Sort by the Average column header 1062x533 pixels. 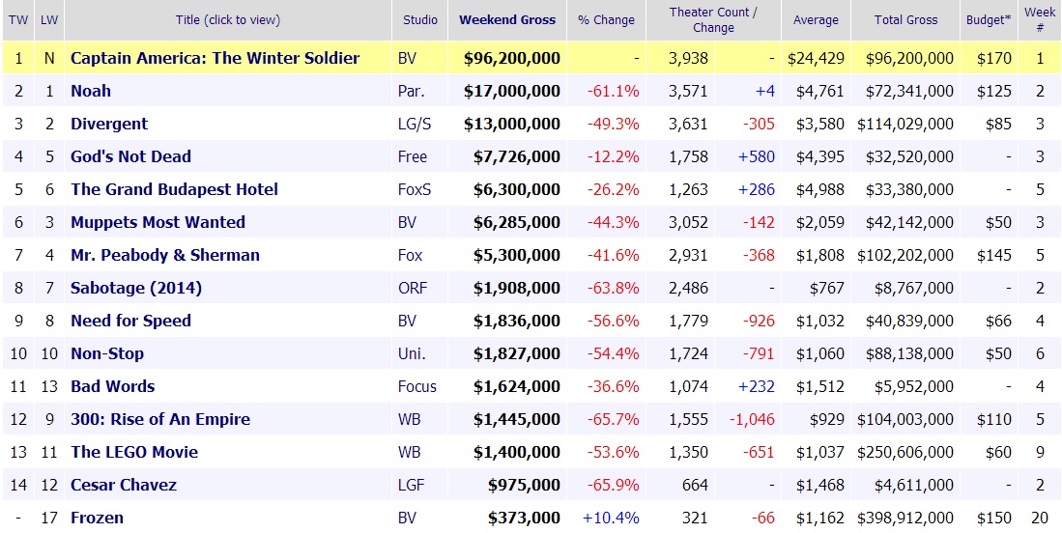point(816,19)
